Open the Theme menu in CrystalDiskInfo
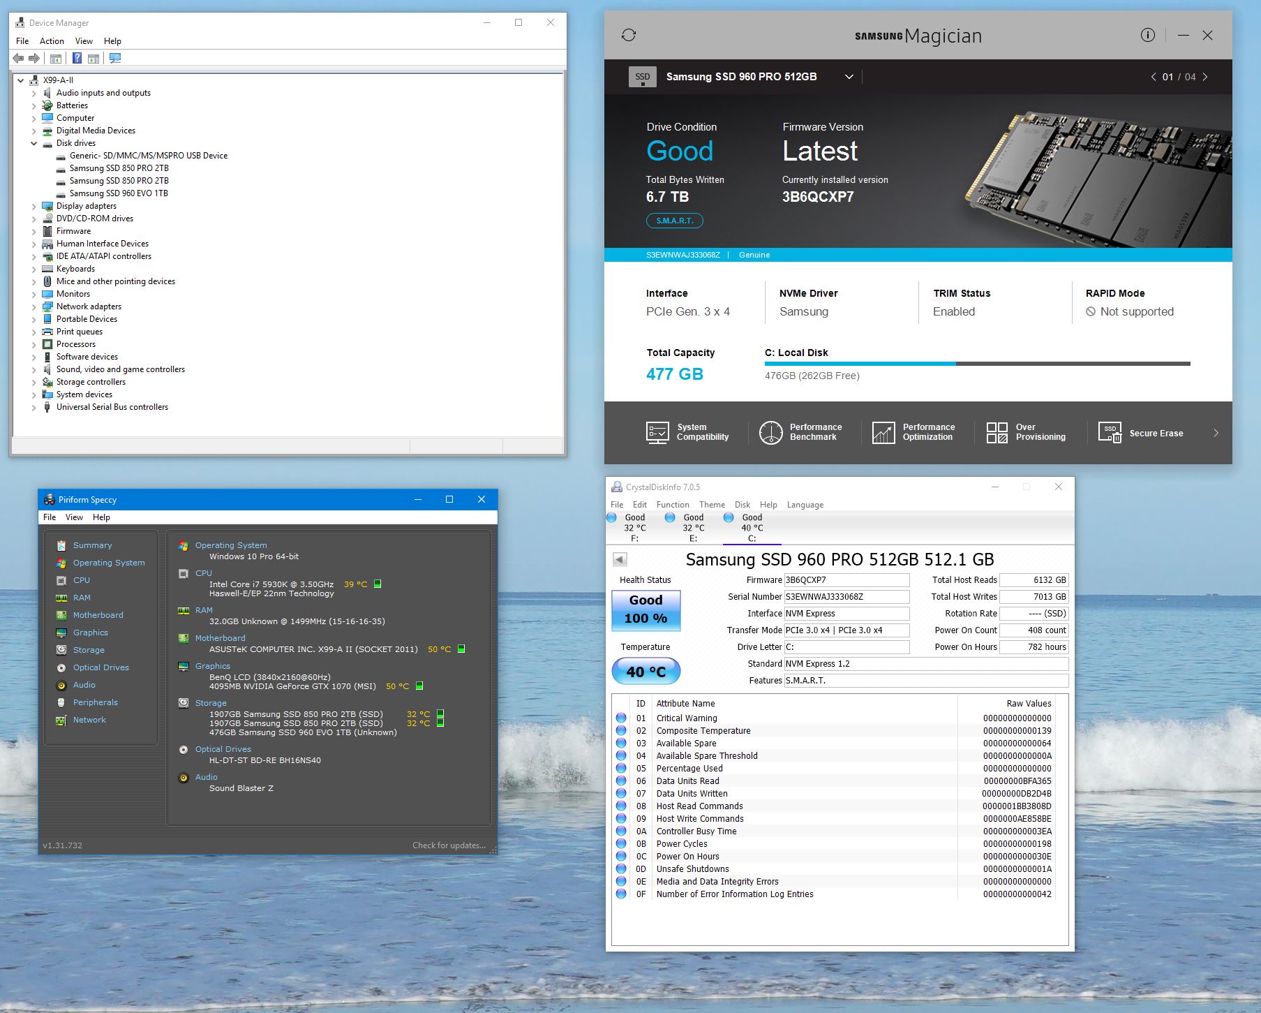The width and height of the screenshot is (1261, 1013). pyautogui.click(x=712, y=505)
